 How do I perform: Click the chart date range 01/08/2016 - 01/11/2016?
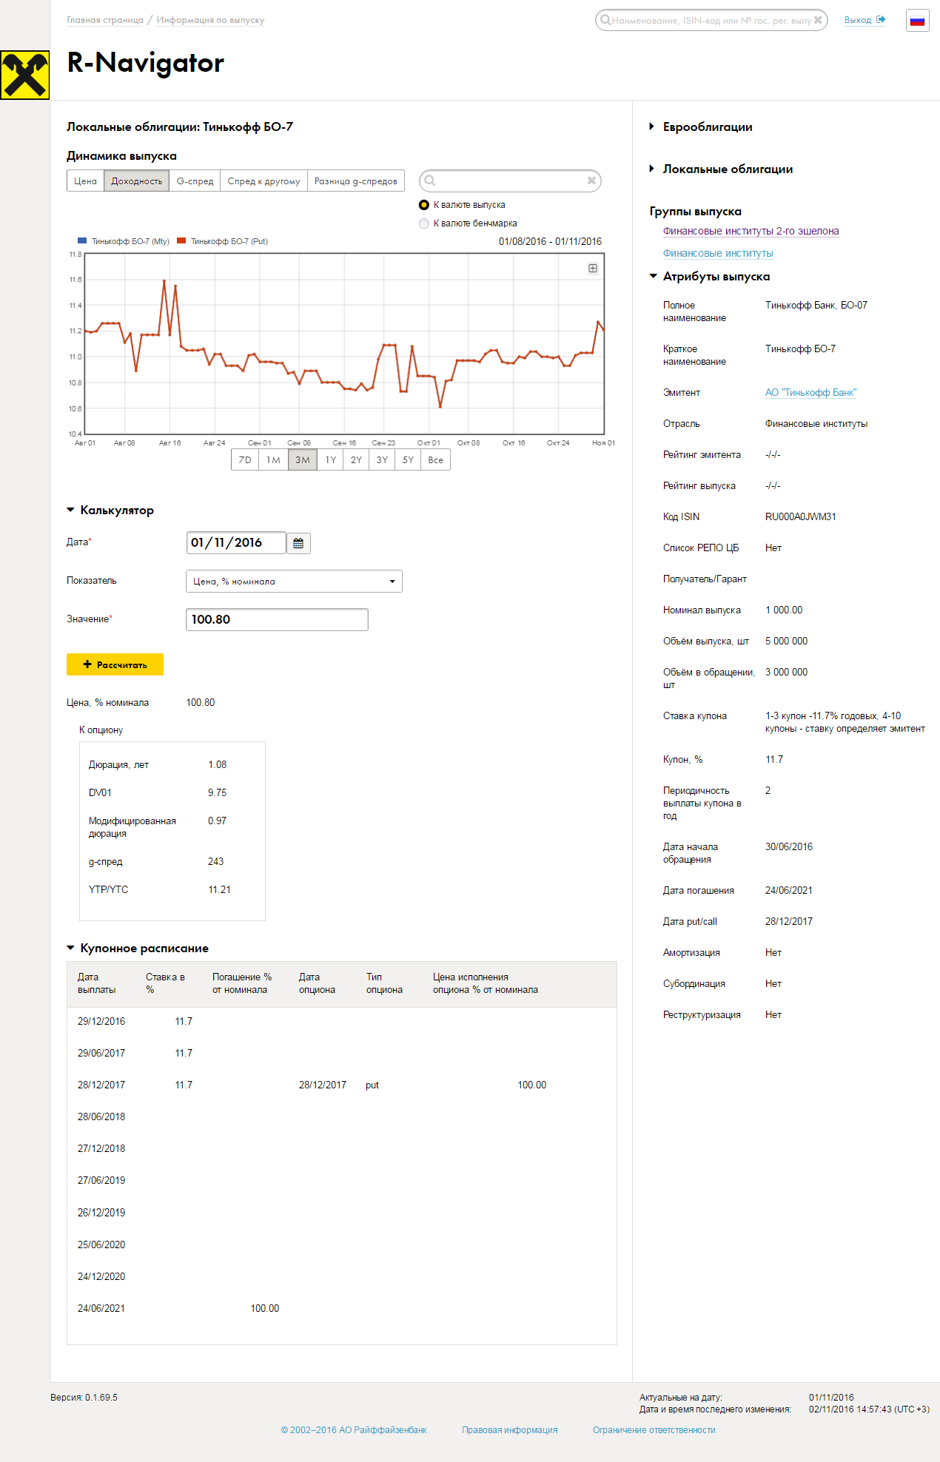pos(550,241)
